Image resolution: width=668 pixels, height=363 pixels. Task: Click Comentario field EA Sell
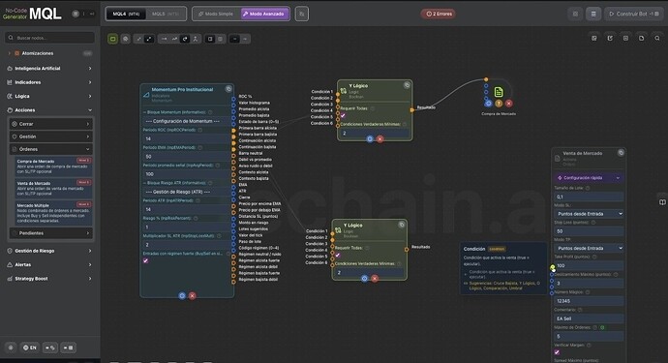589,318
